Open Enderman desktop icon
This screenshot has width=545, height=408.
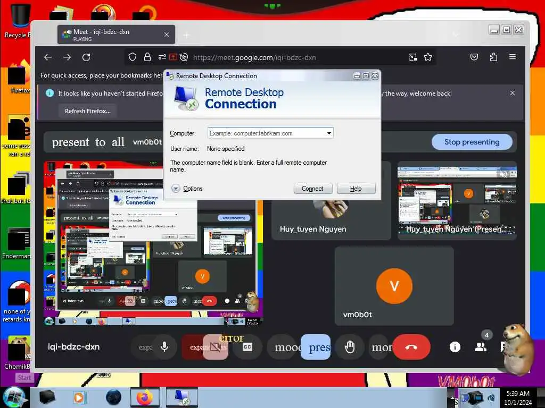18,244
